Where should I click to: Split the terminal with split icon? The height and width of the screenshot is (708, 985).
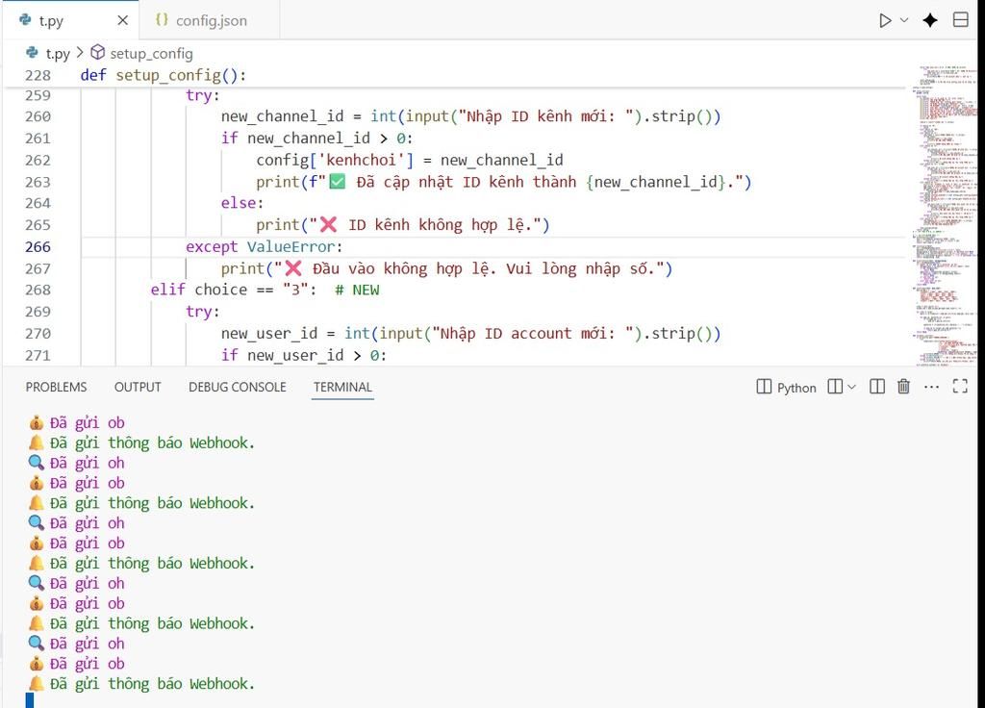[x=877, y=387]
